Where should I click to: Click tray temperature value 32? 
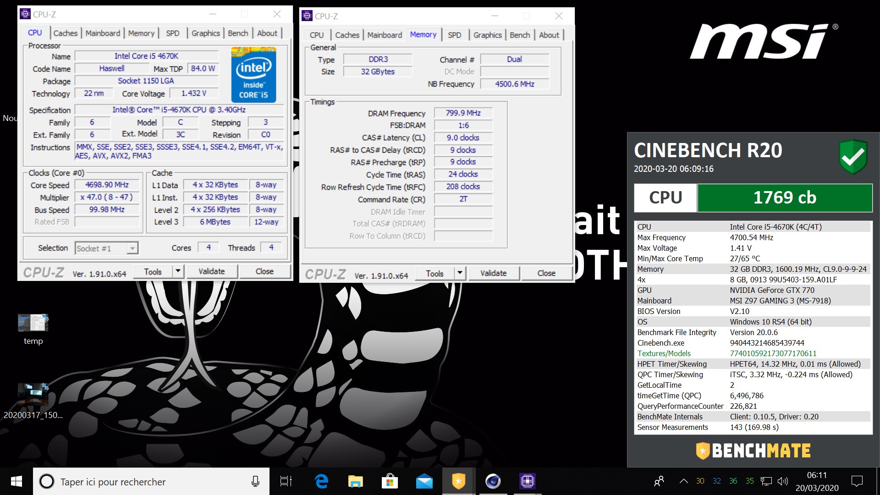[x=717, y=481]
